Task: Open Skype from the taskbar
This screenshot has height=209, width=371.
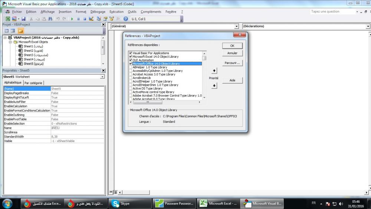Action: pos(129,203)
